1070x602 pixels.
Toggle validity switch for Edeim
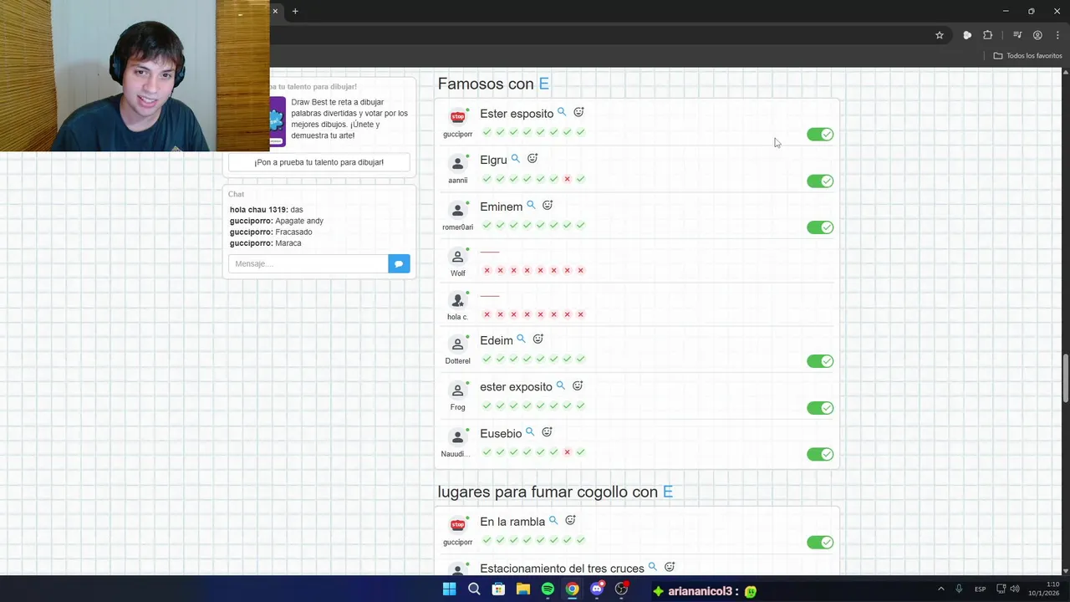[820, 361]
